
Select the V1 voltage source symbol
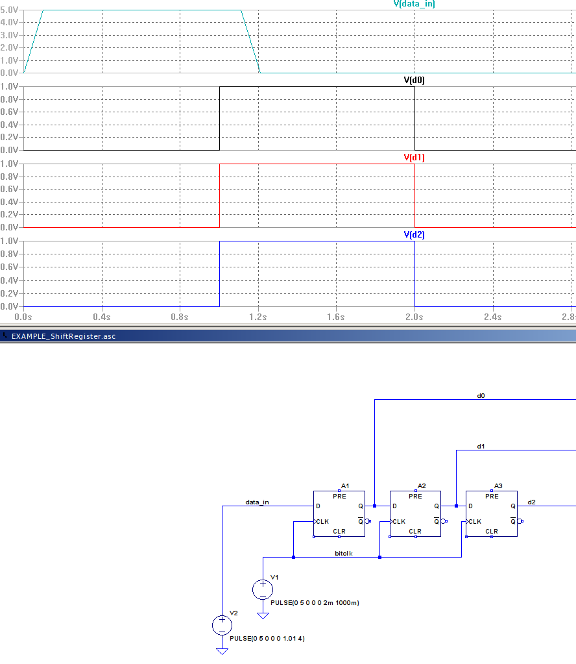pyautogui.click(x=262, y=589)
